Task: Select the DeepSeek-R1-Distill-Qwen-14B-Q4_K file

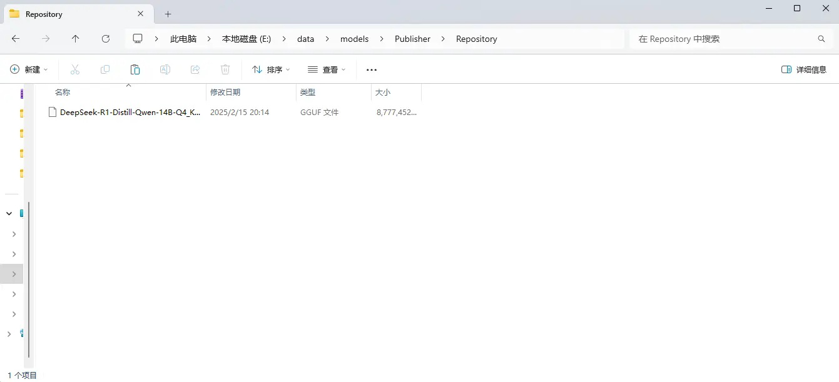Action: pos(130,113)
